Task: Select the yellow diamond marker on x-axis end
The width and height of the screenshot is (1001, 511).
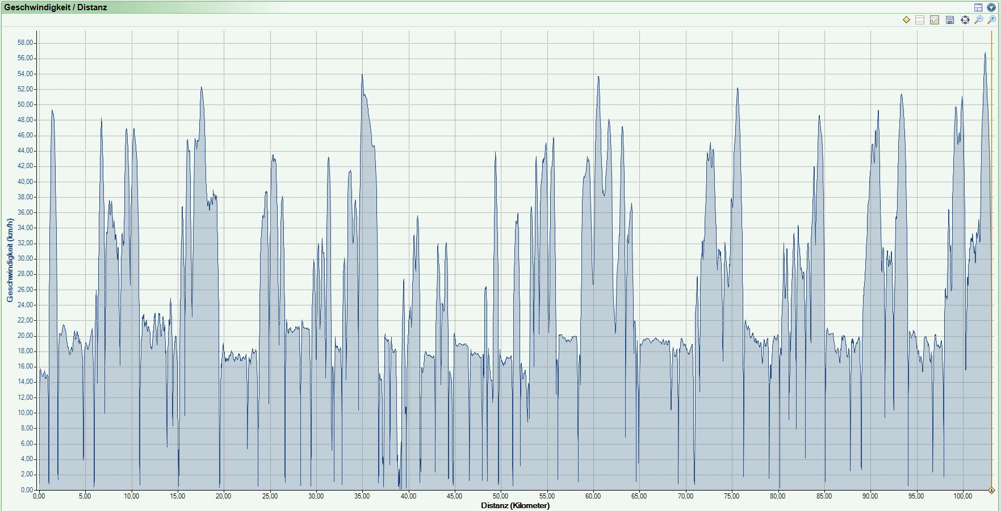Action: [x=991, y=490]
